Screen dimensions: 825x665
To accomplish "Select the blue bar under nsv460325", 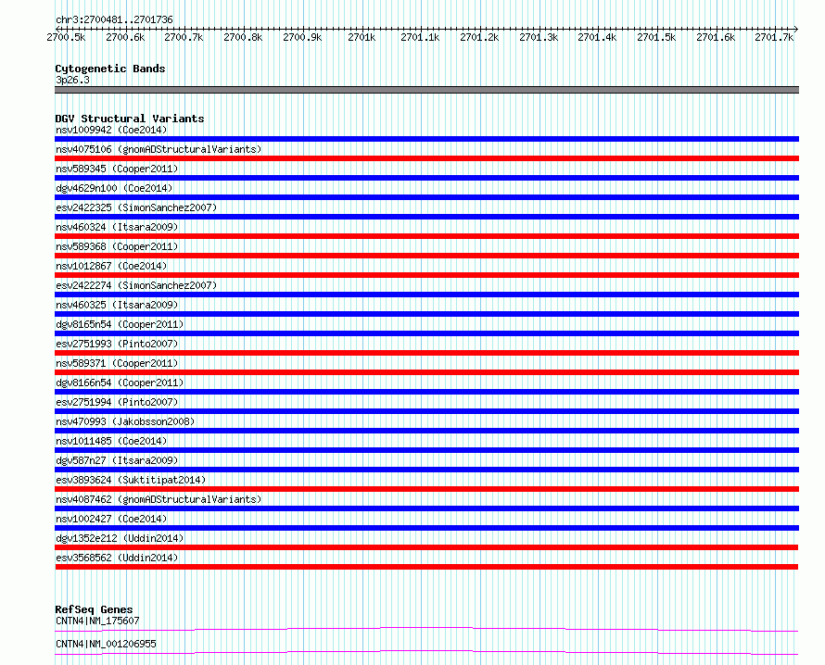I will 426,314.
